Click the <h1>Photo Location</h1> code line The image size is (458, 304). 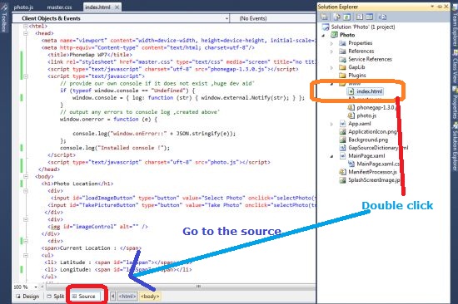tap(77, 184)
